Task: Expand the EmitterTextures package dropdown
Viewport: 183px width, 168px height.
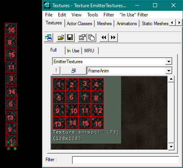Action: 169,62
